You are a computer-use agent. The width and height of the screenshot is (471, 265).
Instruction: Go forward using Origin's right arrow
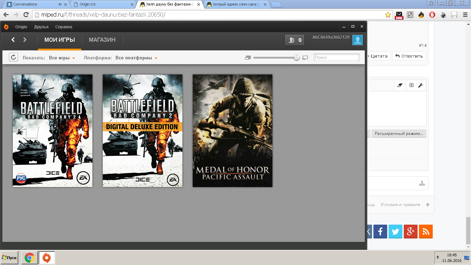click(25, 40)
